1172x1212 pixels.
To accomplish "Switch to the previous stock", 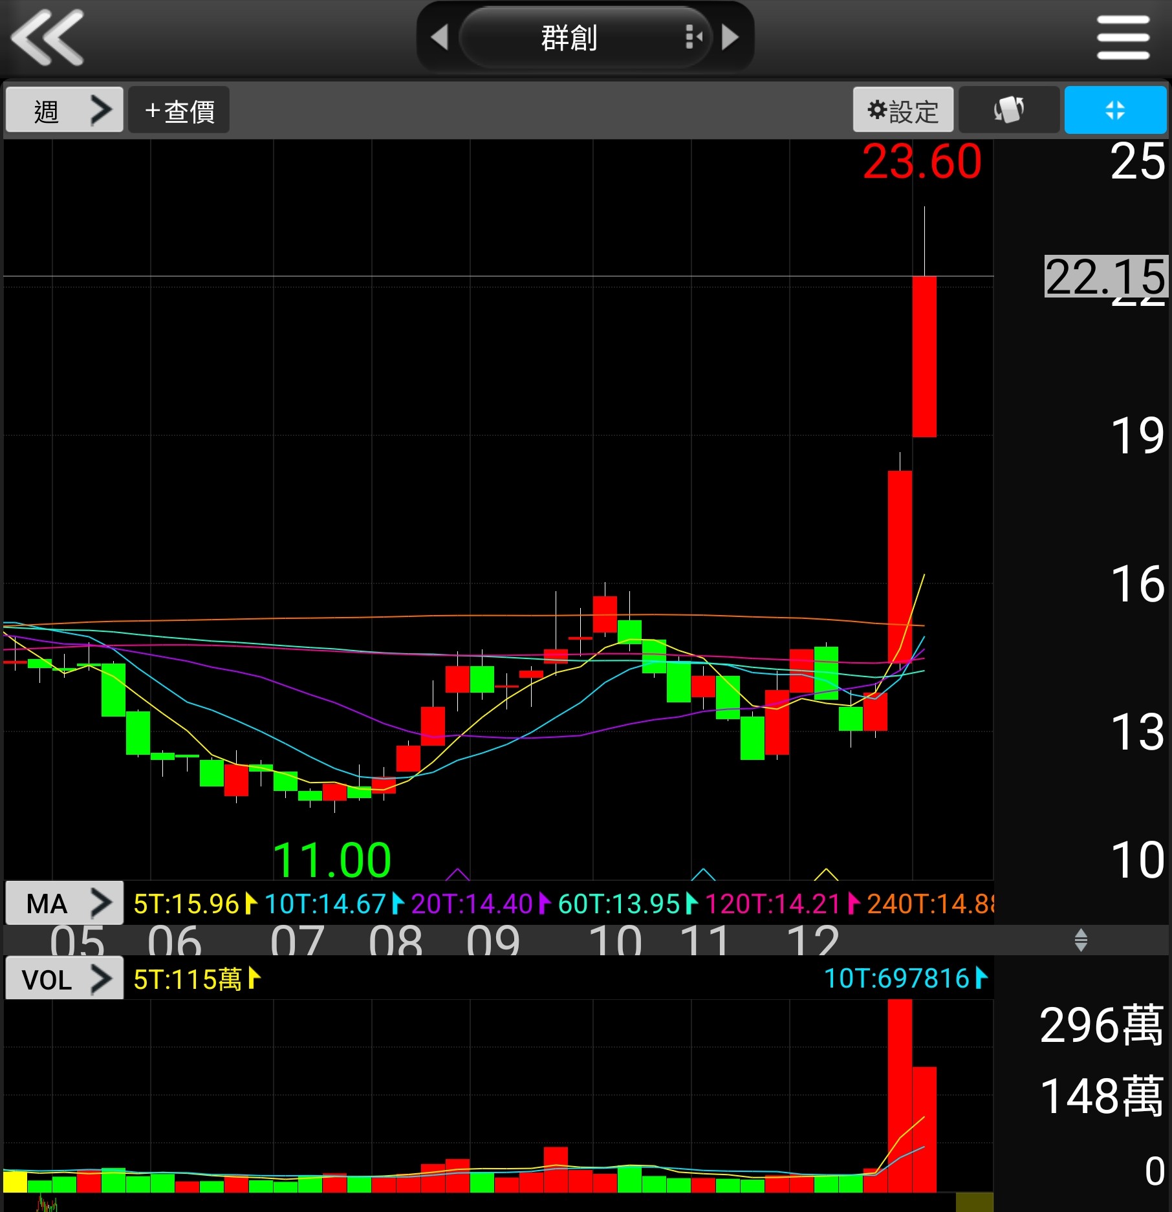I will point(440,37).
